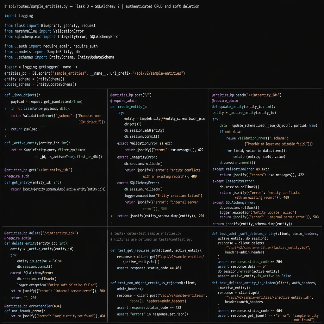Image resolution: width=324 pixels, height=324 pixels.
Task: Click 'from marshmallow import ValidationError' line
Action: [44, 31]
